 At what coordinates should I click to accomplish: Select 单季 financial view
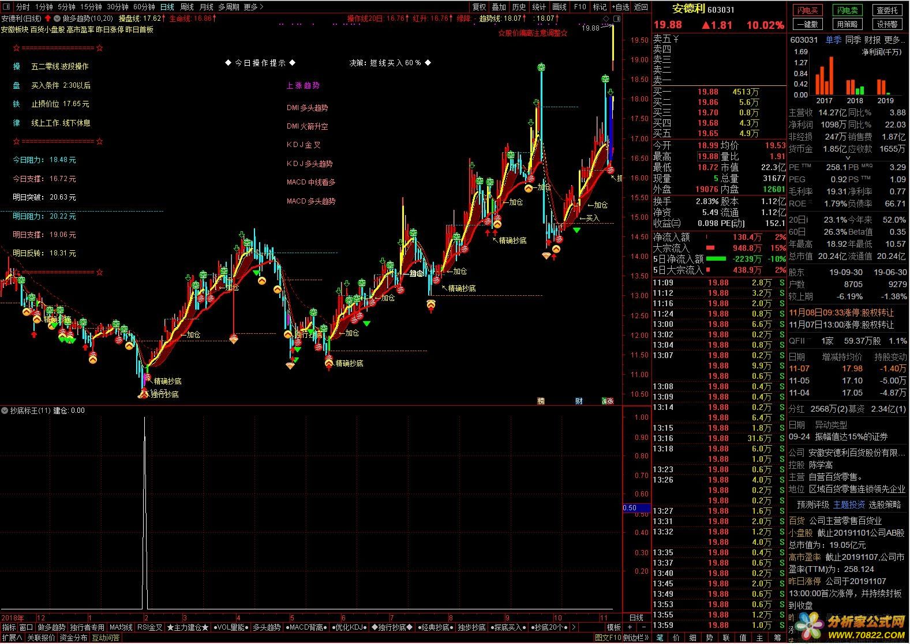833,40
